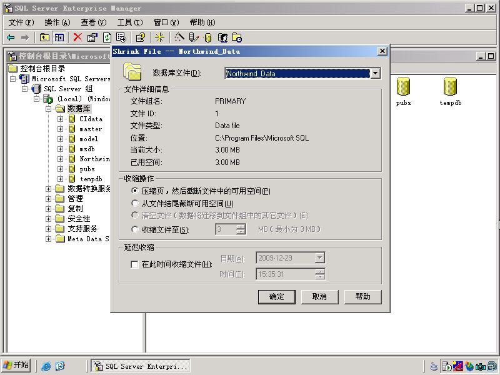The width and height of the screenshot is (500, 375).
Task: Click the New Login user icon
Action: (223, 37)
